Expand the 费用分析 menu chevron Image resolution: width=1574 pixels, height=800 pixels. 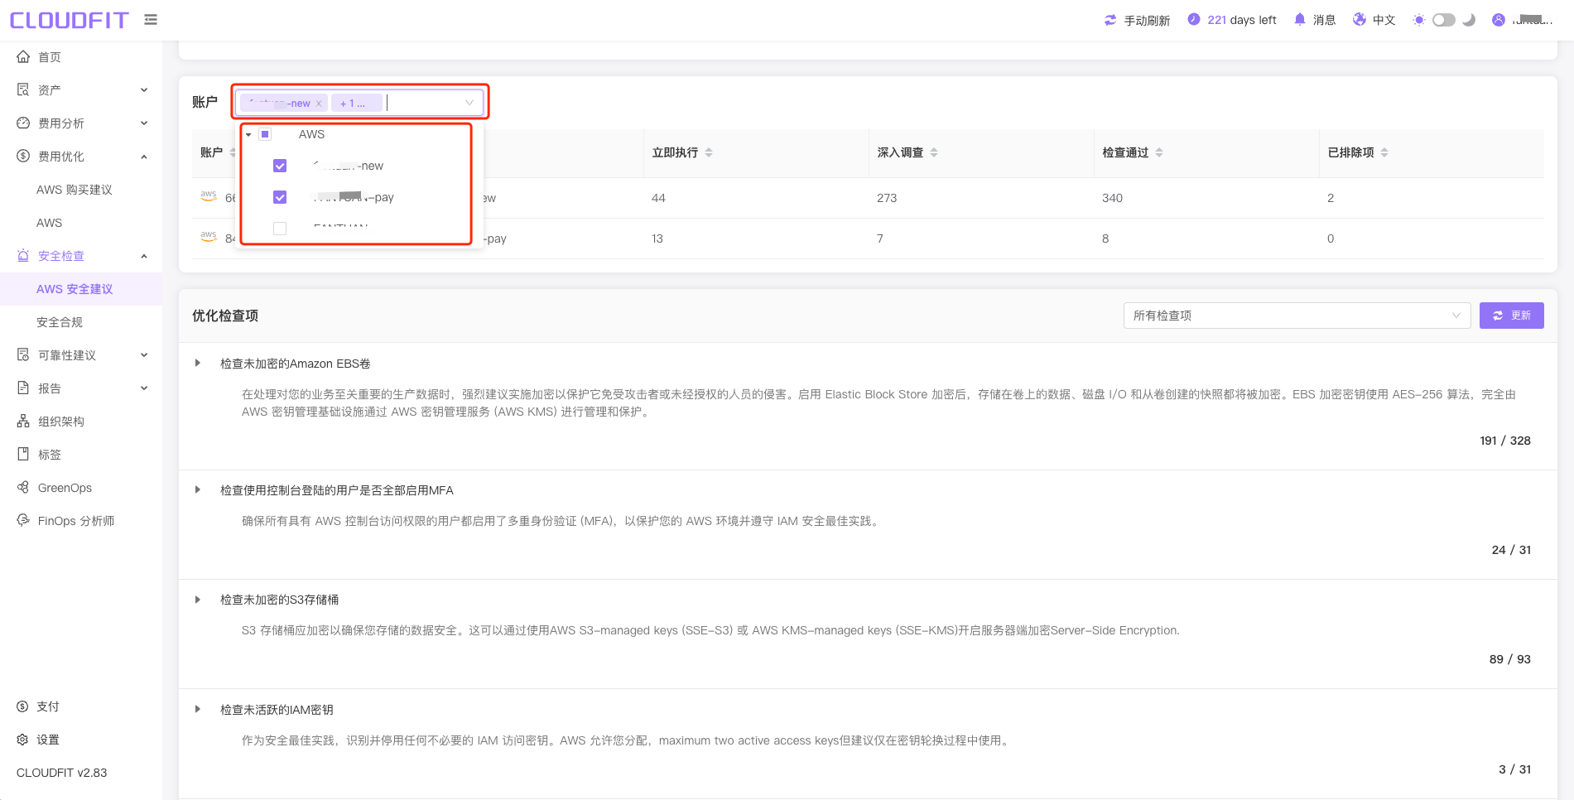(144, 123)
